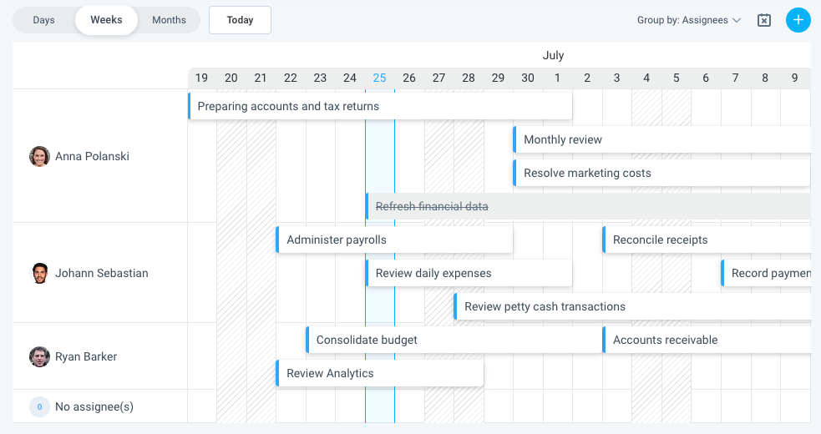Open the Review Analytics task
821x434 pixels.
coord(380,373)
